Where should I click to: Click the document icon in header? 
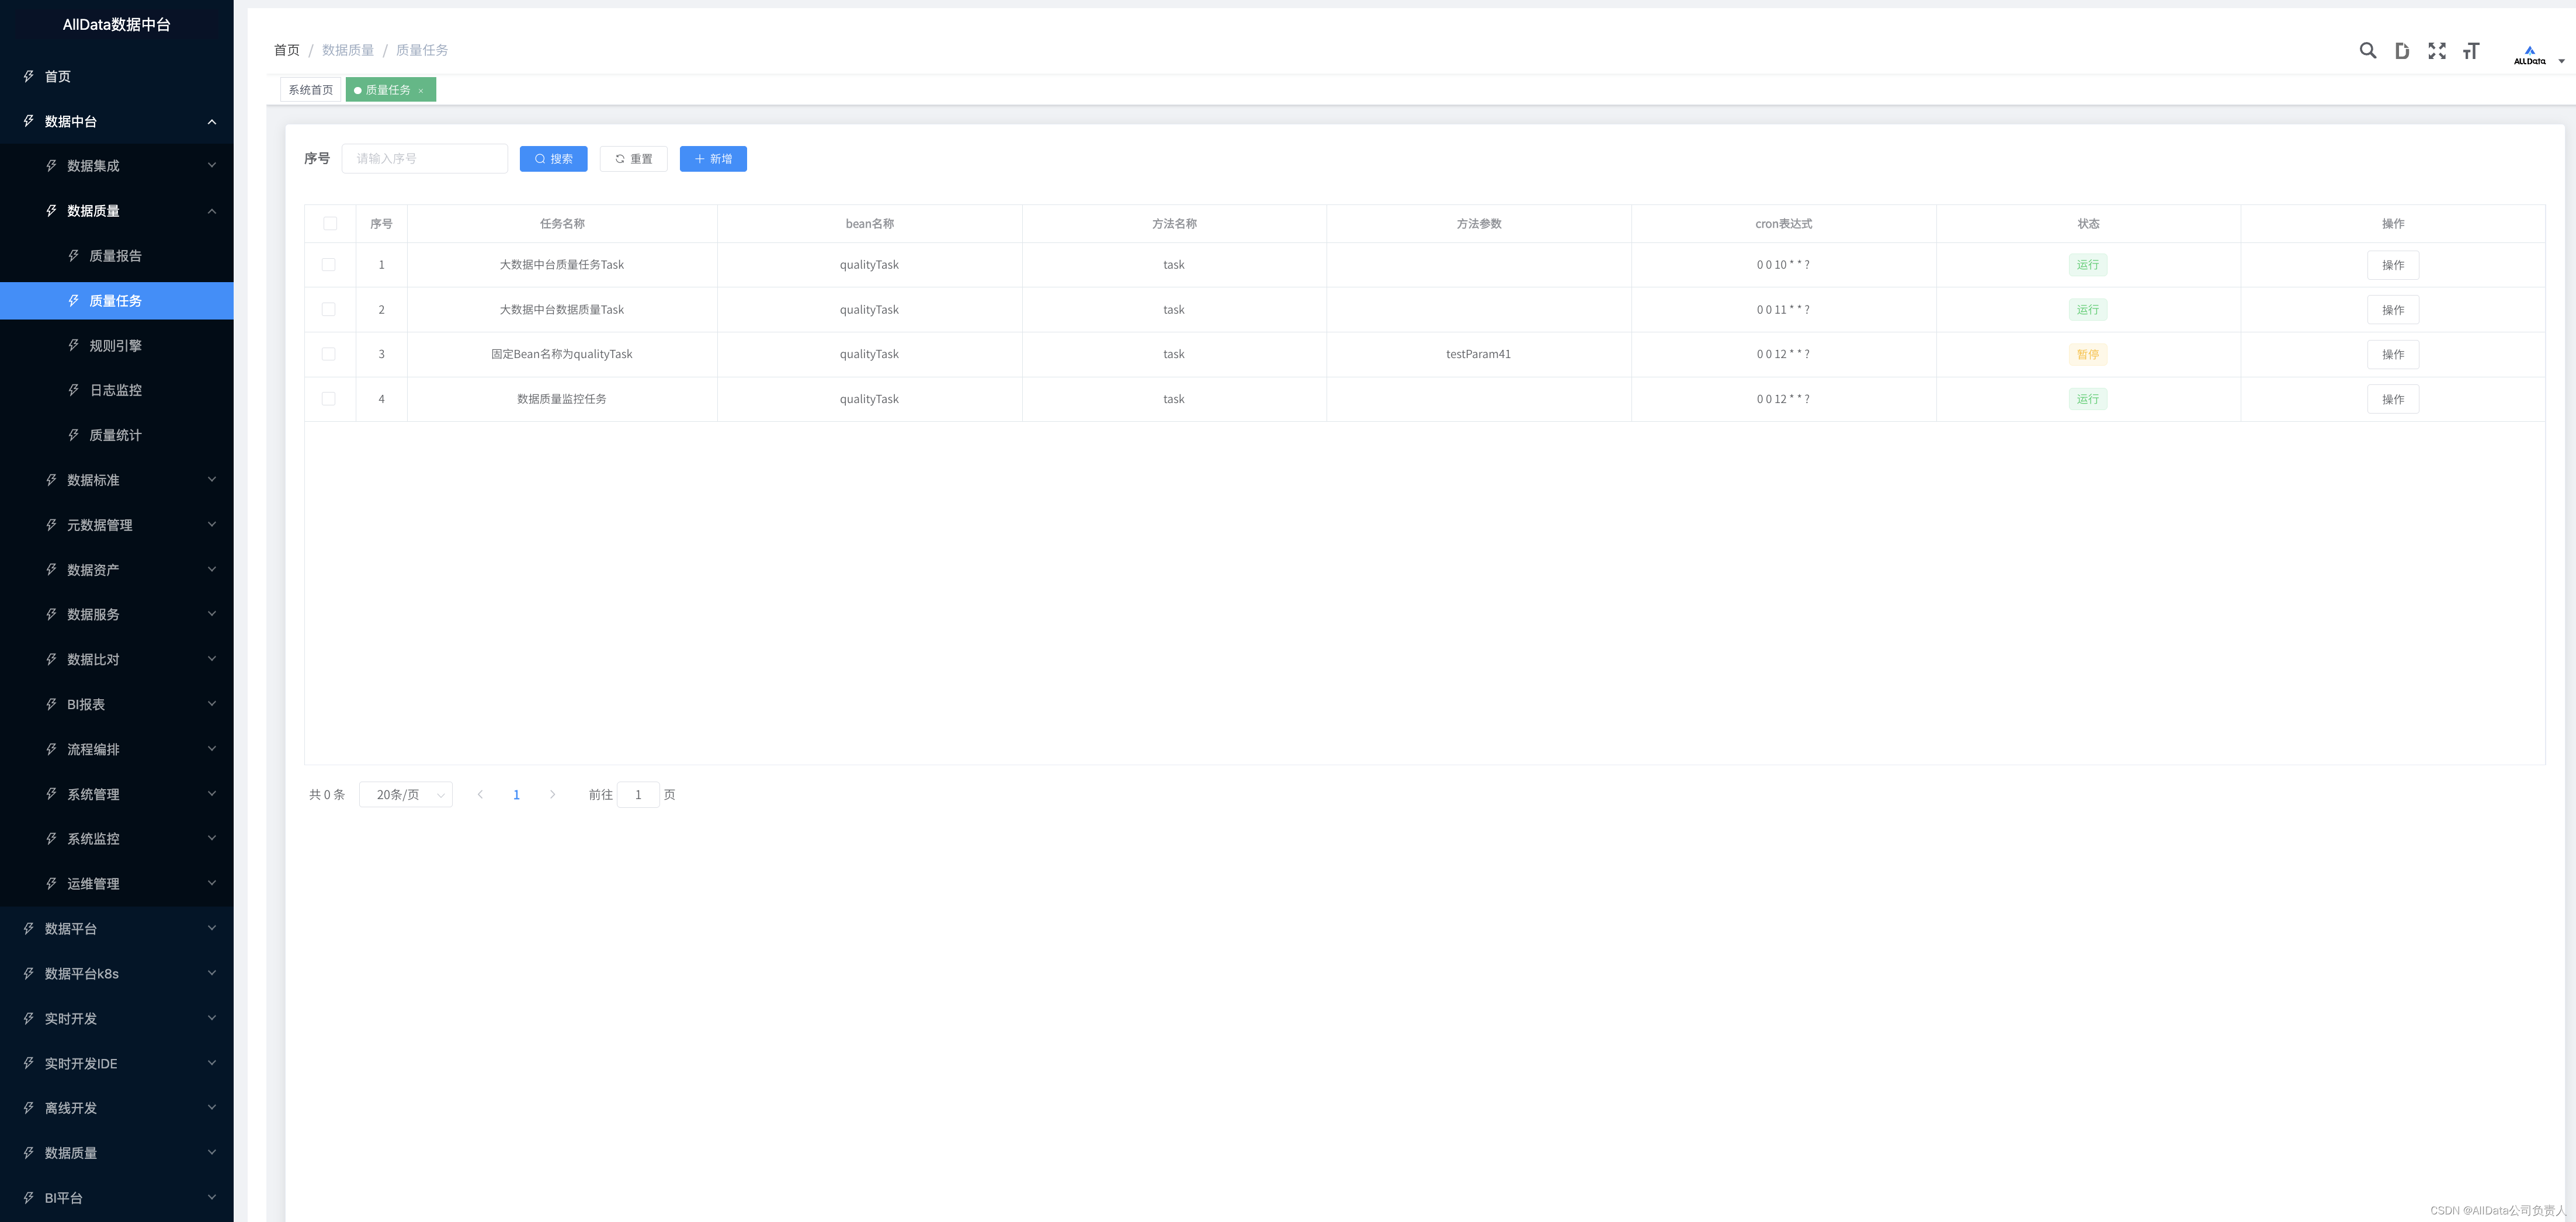coord(2402,51)
